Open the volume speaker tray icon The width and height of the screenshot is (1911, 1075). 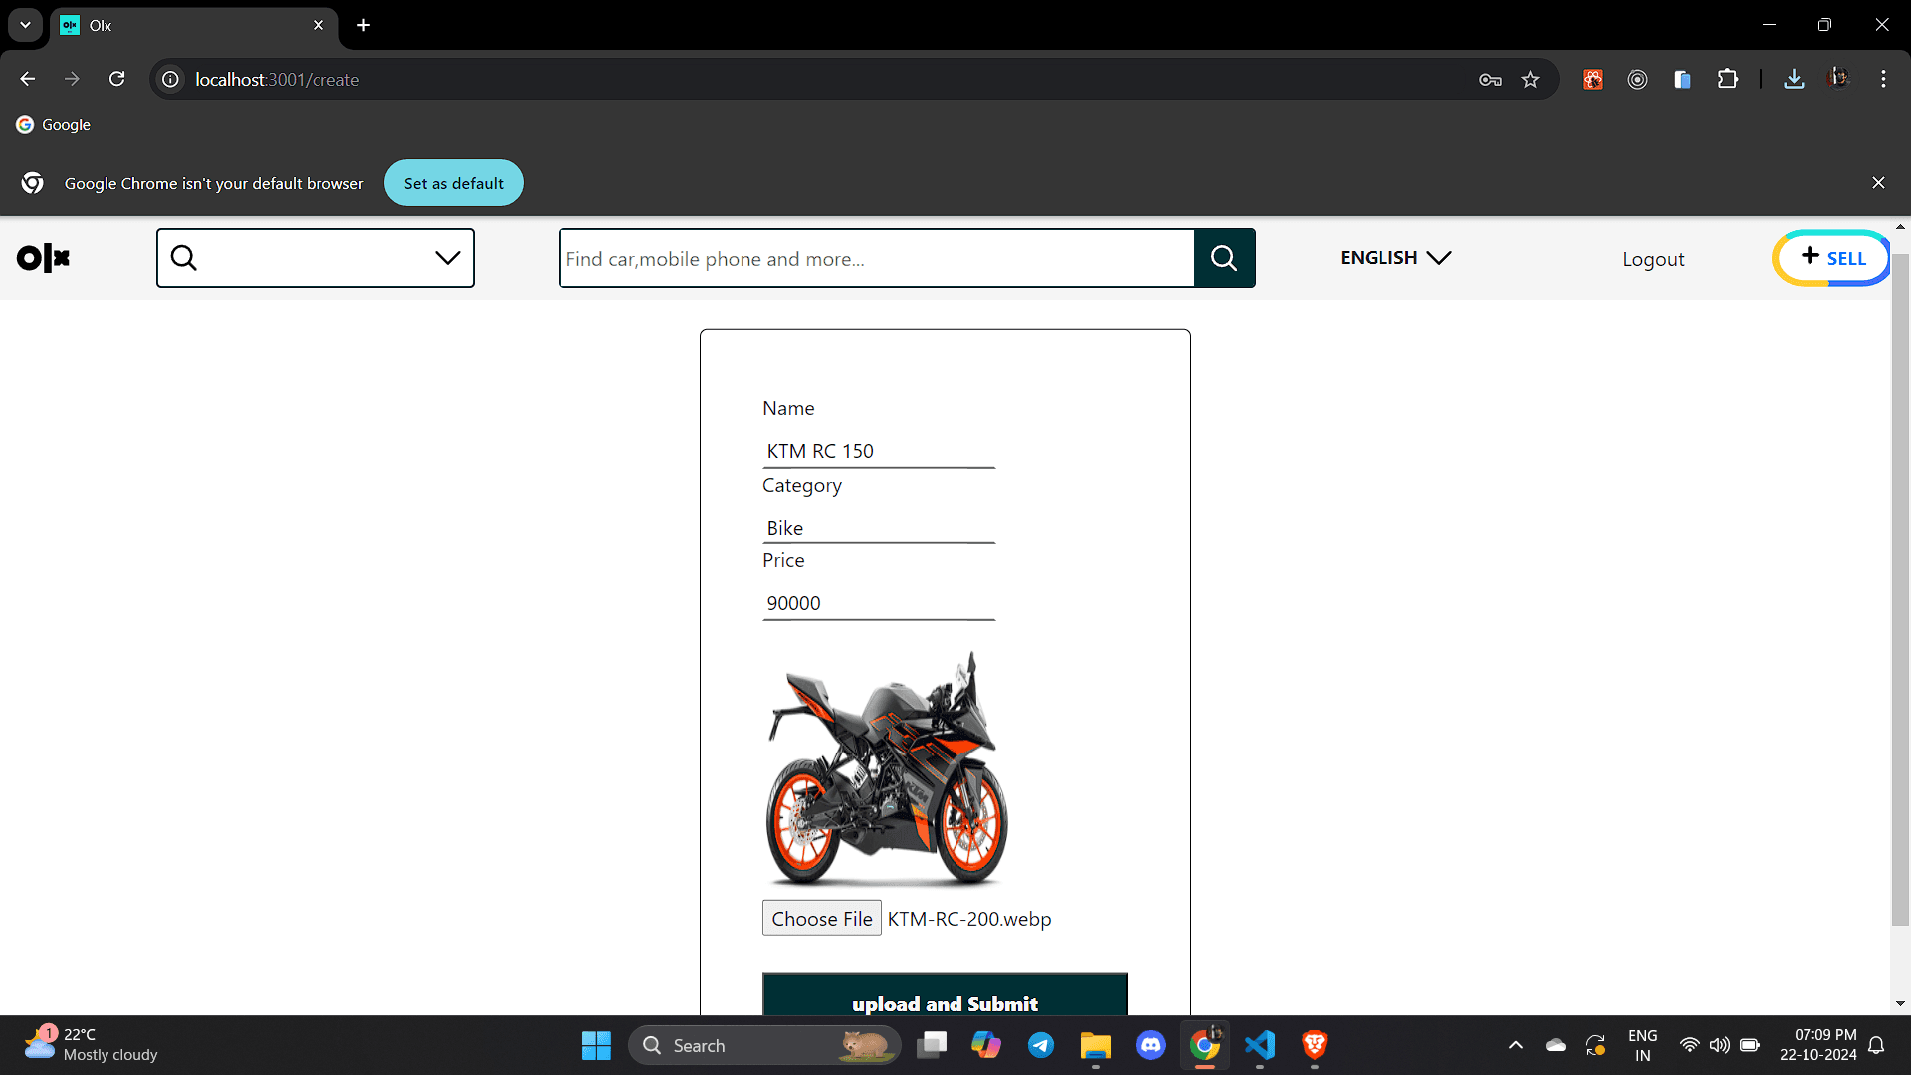tap(1719, 1045)
